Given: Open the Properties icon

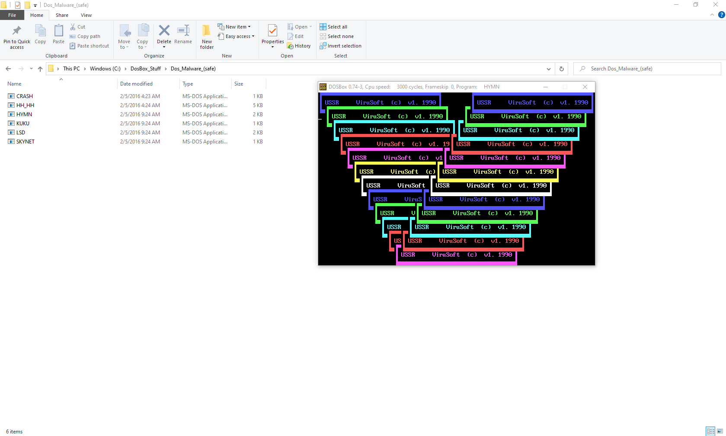Looking at the screenshot, I should click(x=272, y=30).
